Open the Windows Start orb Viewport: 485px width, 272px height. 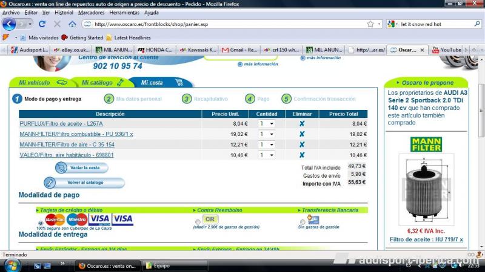click(12, 265)
